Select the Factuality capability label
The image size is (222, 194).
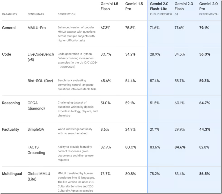point(10,129)
